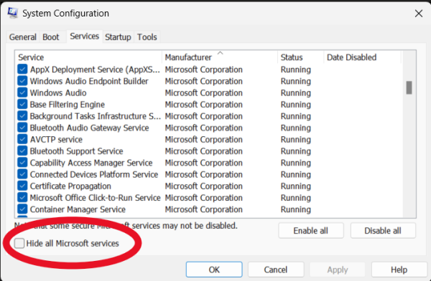Click the services list scrollbar thumb
The width and height of the screenshot is (431, 281).
pyautogui.click(x=409, y=87)
